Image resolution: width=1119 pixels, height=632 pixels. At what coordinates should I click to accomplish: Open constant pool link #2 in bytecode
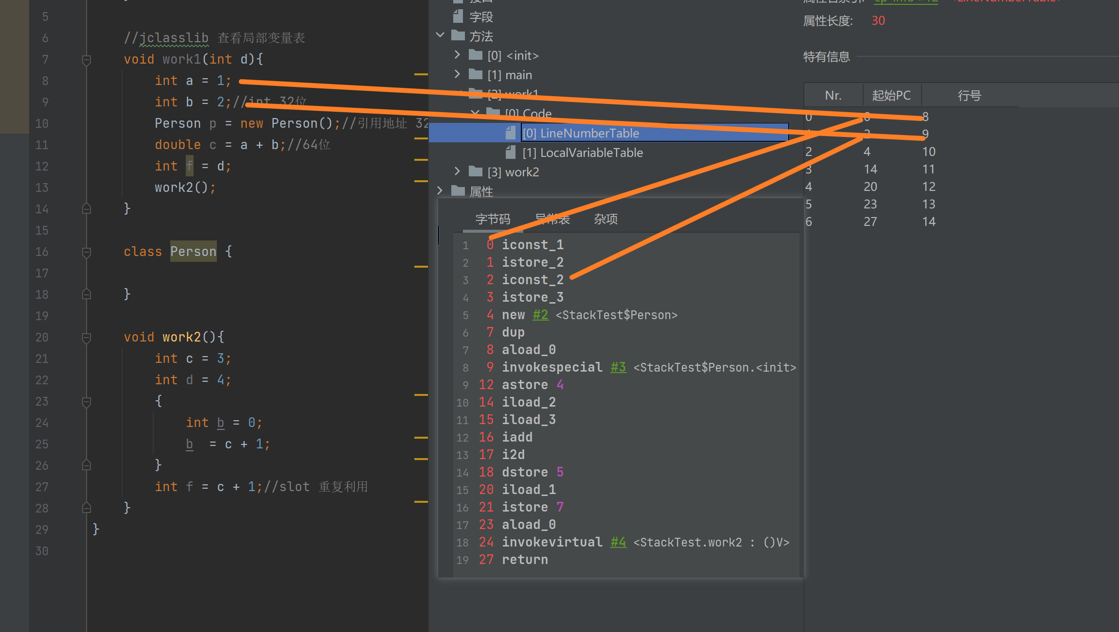tap(540, 315)
